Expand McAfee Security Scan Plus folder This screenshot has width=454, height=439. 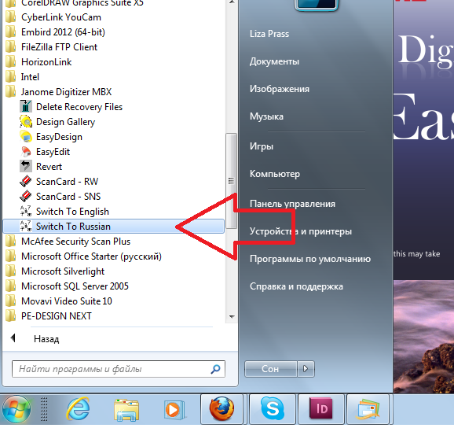coord(68,242)
